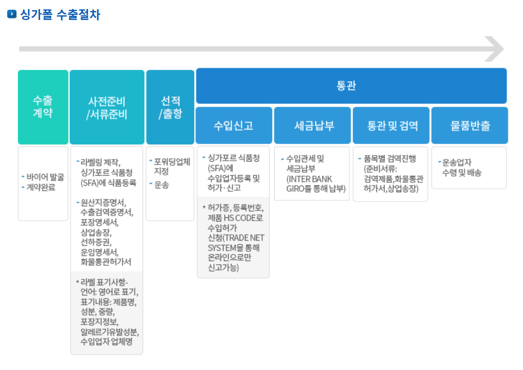The height and width of the screenshot is (370, 523).
Task: Click the 라벨링 제작 text line
Action: coord(101,162)
